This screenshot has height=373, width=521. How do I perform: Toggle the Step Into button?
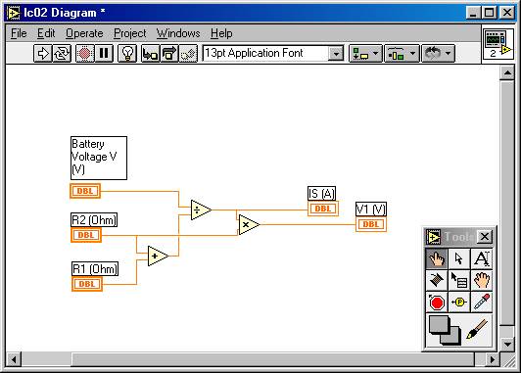click(x=151, y=54)
